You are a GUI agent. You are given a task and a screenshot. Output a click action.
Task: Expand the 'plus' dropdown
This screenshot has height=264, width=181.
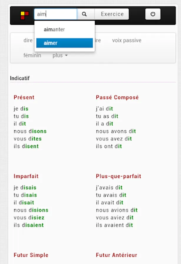point(60,55)
